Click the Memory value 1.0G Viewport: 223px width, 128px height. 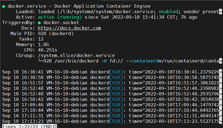coord(43,44)
